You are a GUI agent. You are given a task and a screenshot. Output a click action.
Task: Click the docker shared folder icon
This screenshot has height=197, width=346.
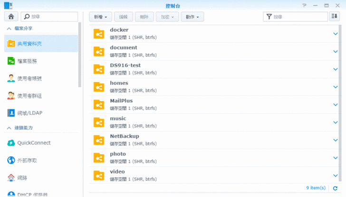(99, 34)
